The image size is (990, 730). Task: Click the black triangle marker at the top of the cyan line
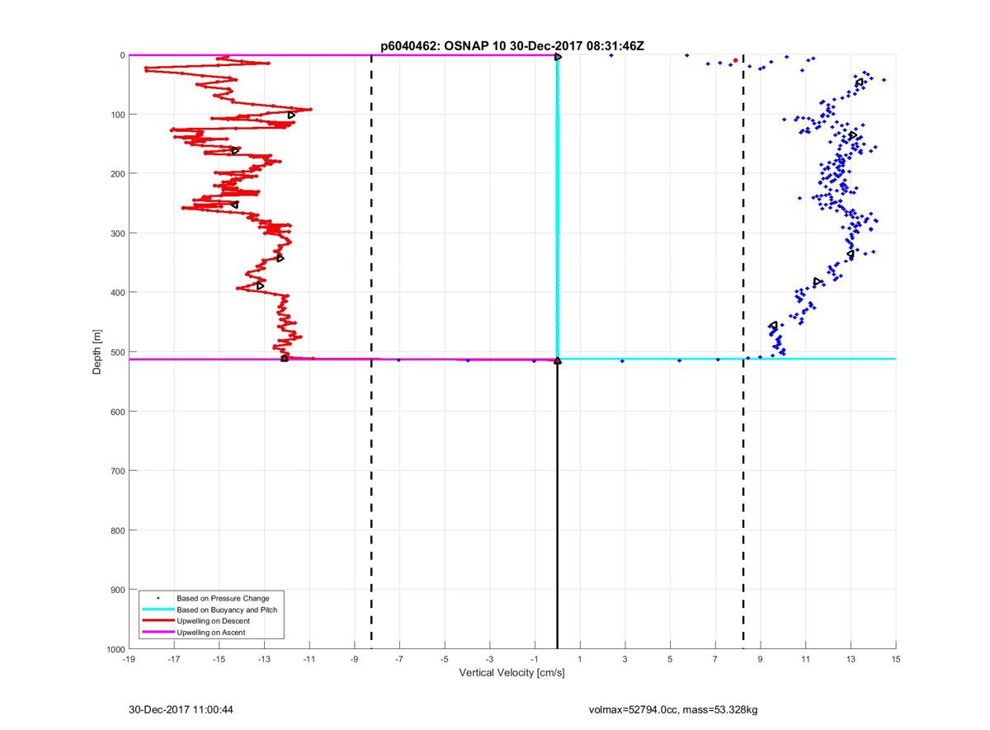click(x=559, y=57)
